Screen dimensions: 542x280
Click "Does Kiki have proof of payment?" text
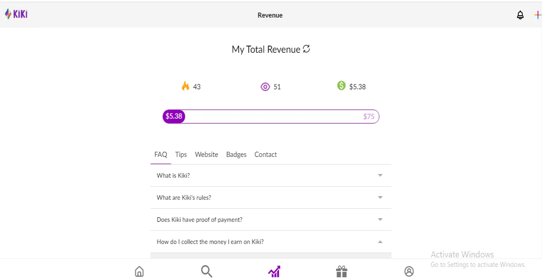coord(200,220)
